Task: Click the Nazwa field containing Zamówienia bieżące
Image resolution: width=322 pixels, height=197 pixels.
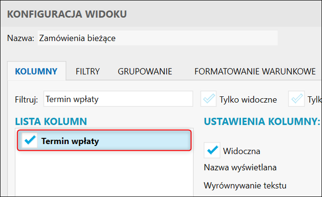Action: coord(157,38)
